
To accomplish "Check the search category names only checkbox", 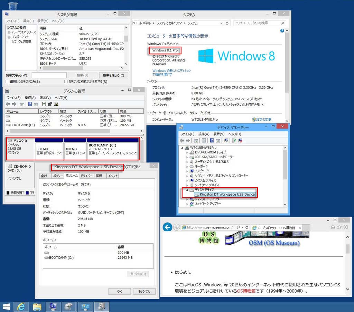I will coord(66,82).
